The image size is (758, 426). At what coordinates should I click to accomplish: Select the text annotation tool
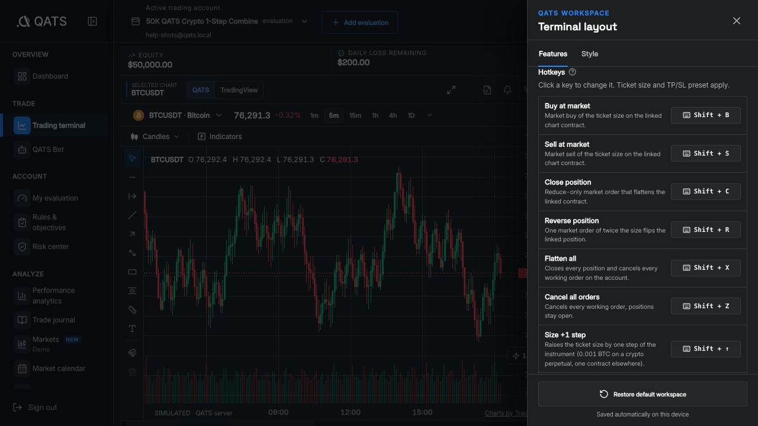[132, 329]
